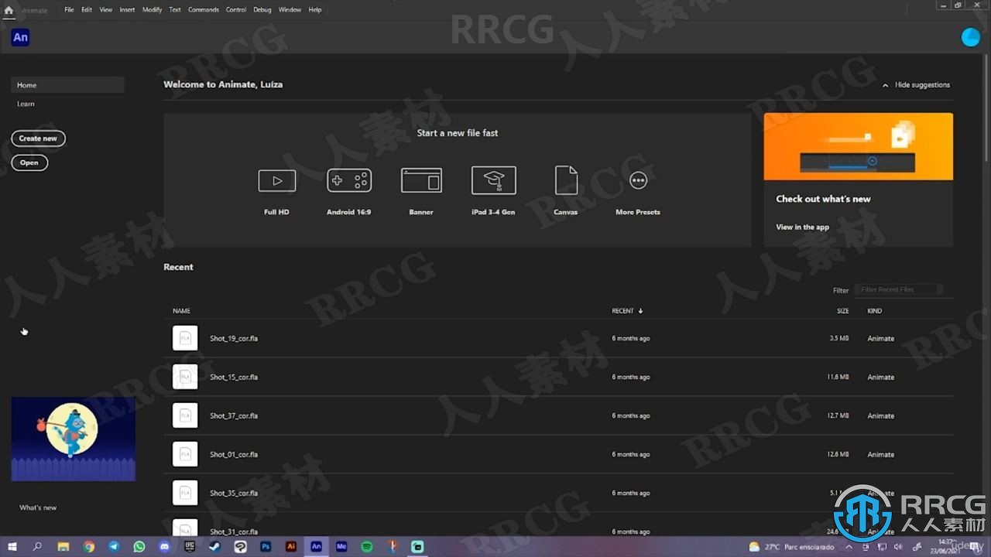
Task: Click the Filter Recent Files input field
Action: [898, 290]
